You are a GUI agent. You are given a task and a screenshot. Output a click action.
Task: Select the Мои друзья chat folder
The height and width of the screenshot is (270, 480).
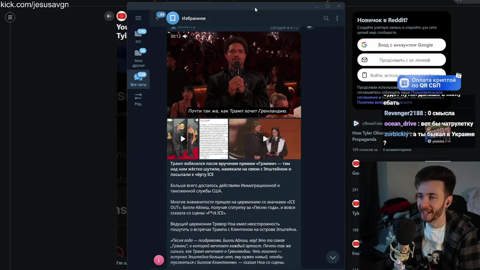[x=138, y=58]
